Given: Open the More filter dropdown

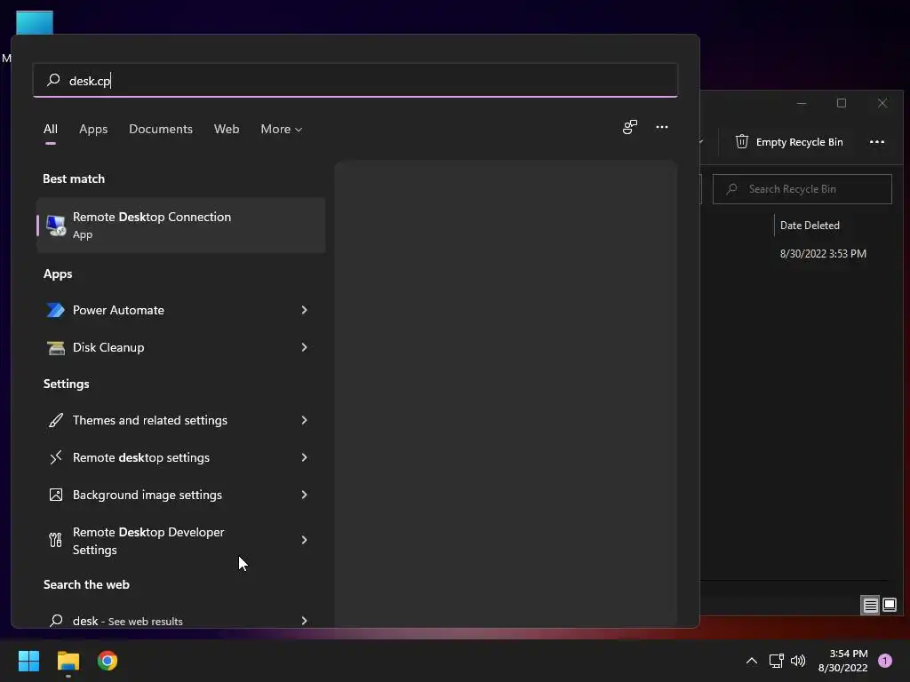Looking at the screenshot, I should 282,129.
